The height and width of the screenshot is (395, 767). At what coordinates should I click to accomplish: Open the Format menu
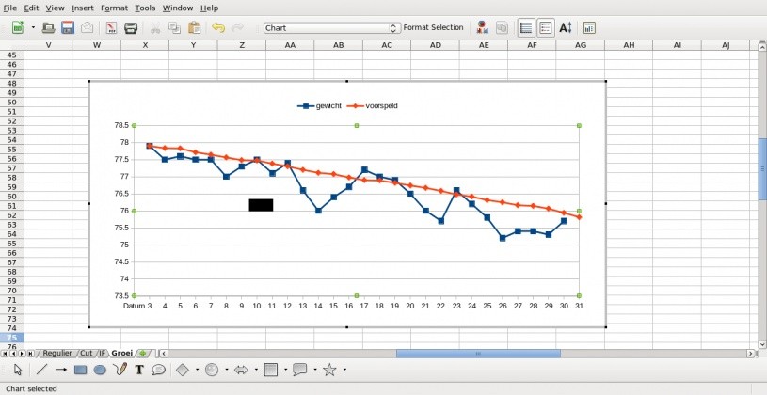pos(114,8)
